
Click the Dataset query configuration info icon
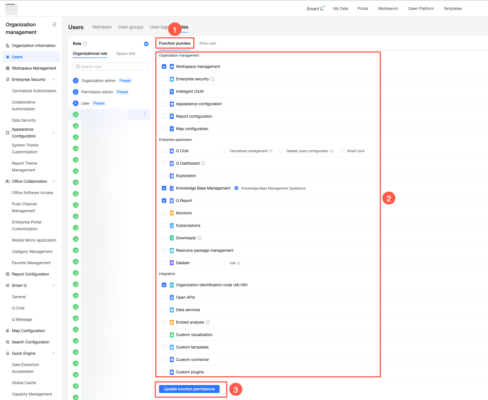pyautogui.click(x=332, y=151)
